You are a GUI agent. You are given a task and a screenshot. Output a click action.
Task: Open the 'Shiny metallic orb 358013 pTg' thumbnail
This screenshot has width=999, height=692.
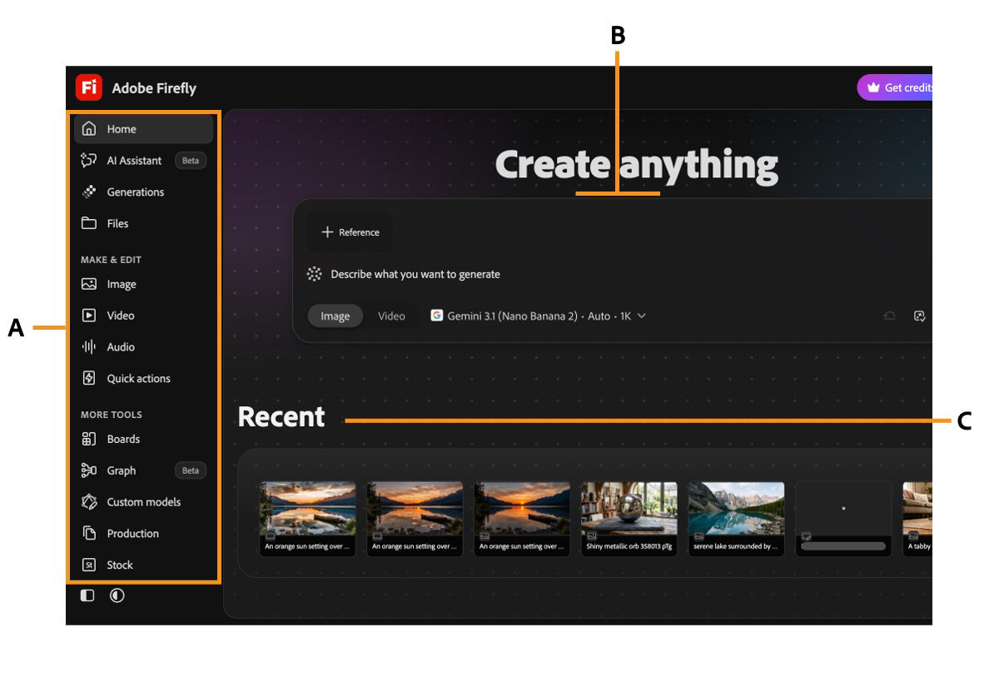[x=629, y=519]
